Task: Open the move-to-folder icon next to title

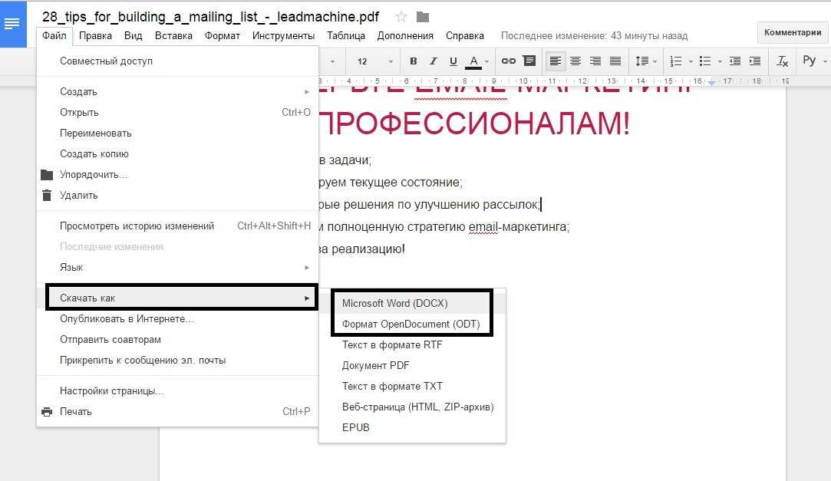Action: pyautogui.click(x=422, y=17)
